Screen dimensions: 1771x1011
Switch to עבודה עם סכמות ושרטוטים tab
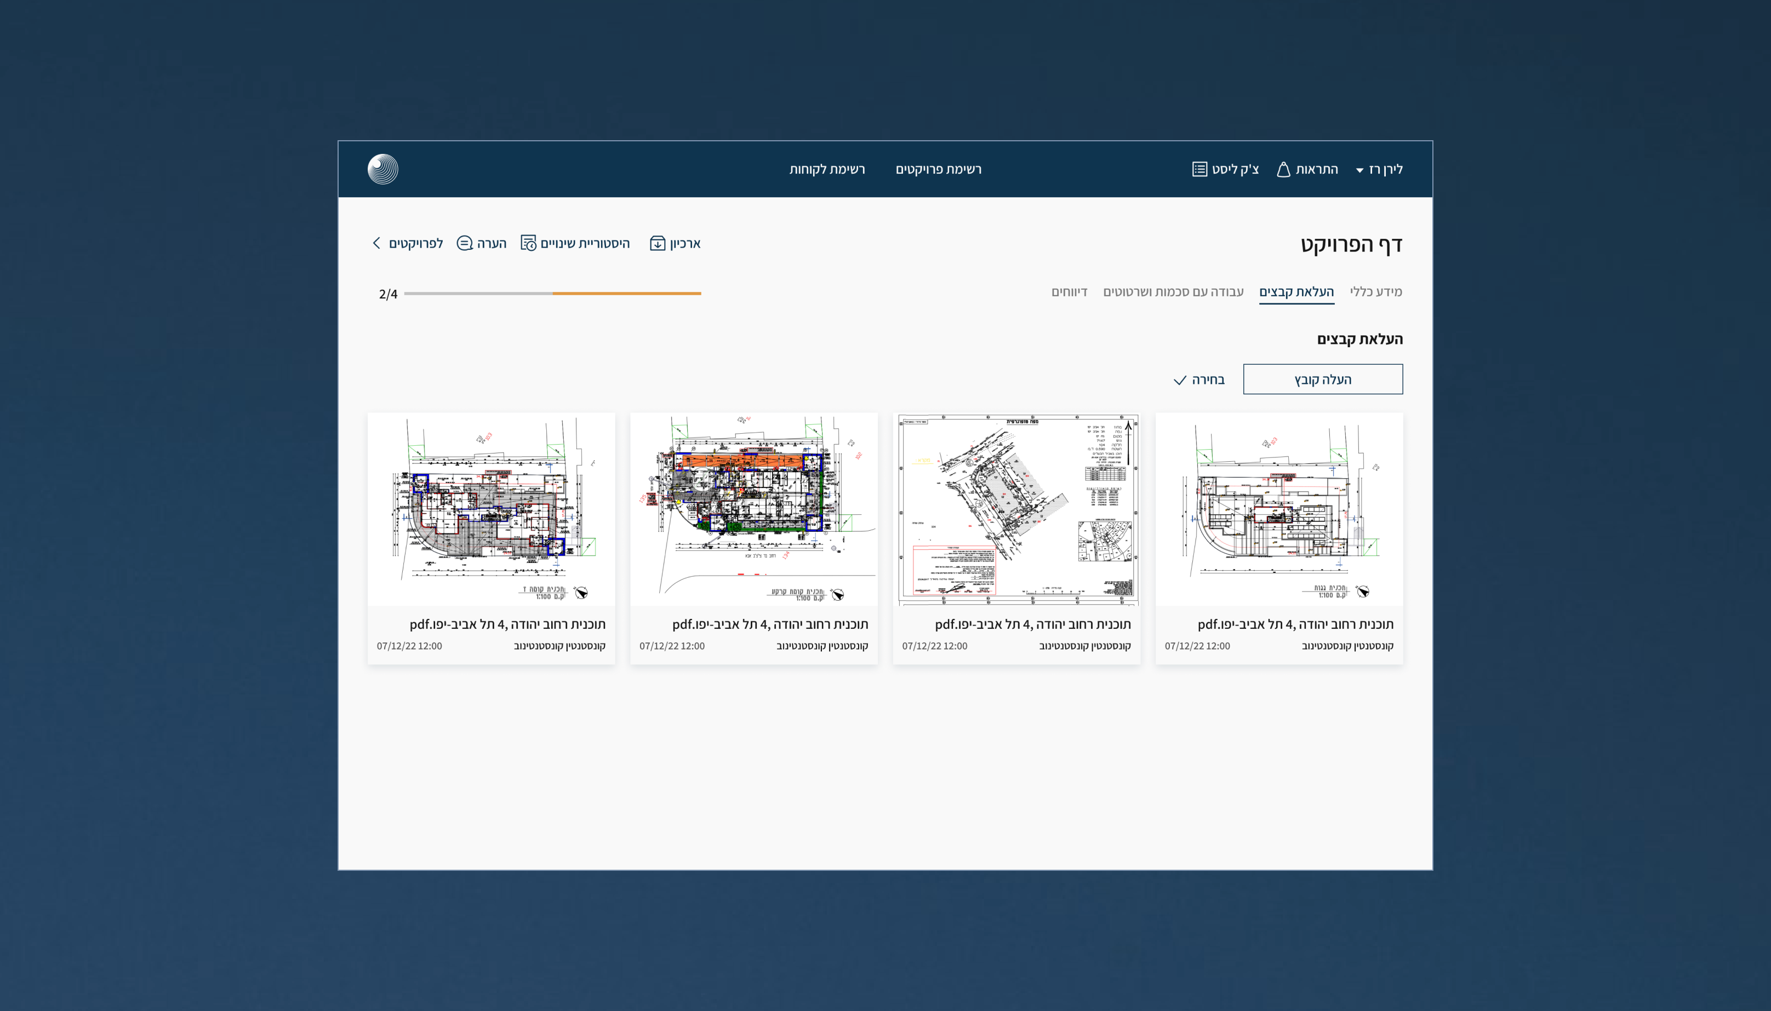pyautogui.click(x=1173, y=291)
